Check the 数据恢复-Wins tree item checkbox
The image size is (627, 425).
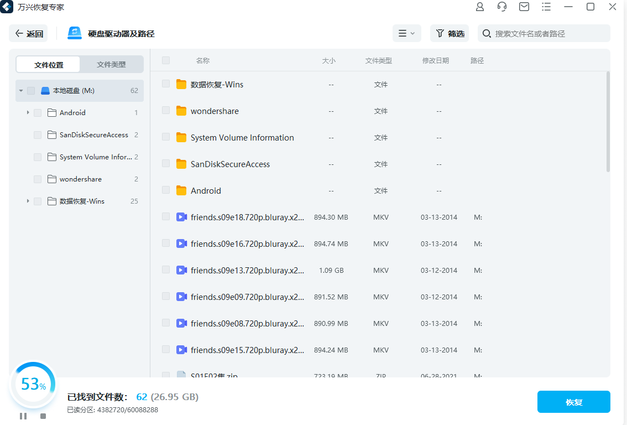38,201
